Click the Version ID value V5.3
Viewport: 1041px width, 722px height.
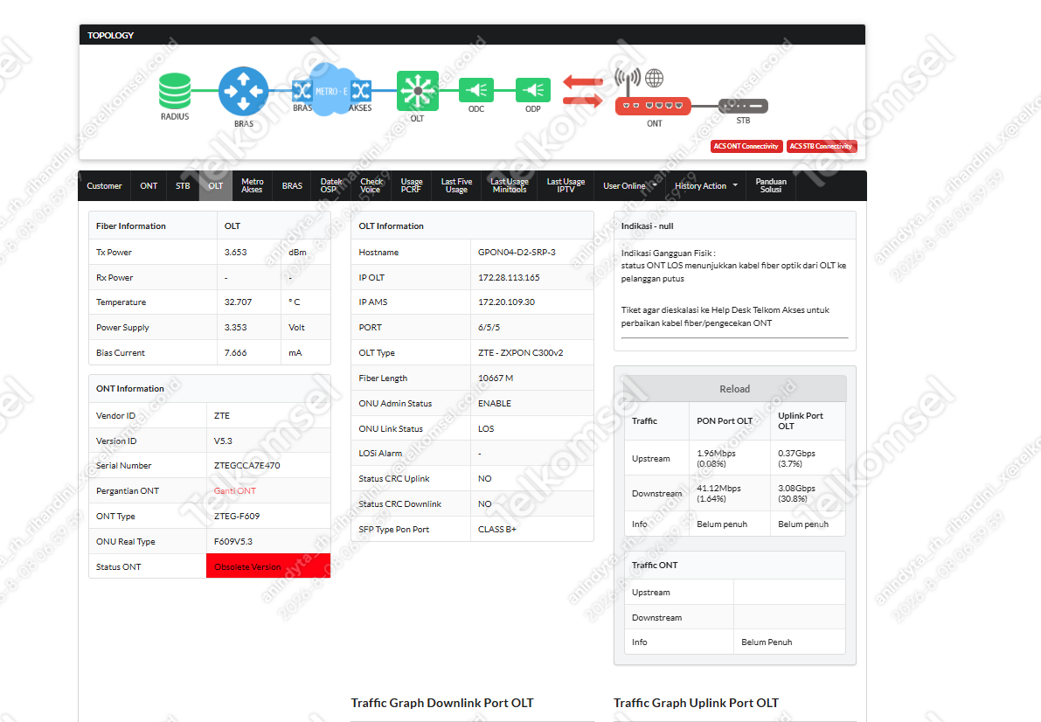[223, 441]
